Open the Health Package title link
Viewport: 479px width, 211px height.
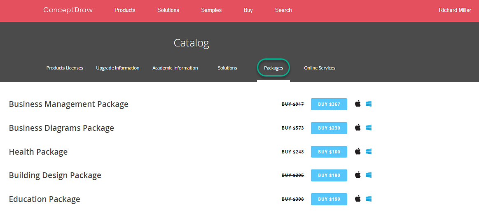38,152
